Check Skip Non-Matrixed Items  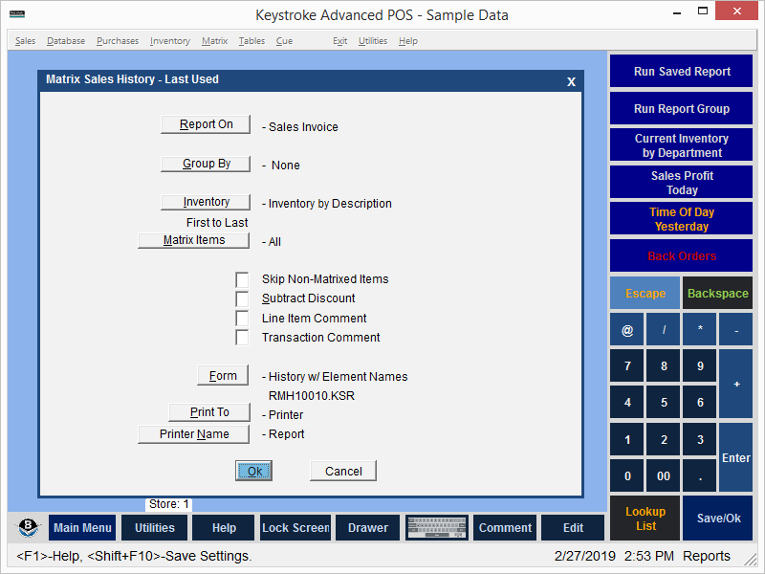click(242, 279)
